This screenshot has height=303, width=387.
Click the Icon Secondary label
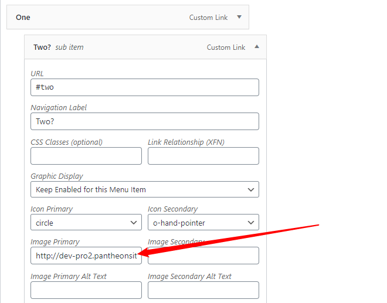coord(173,209)
